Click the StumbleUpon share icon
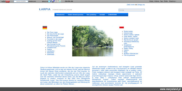Screen dimensions: 182x91 60,1
